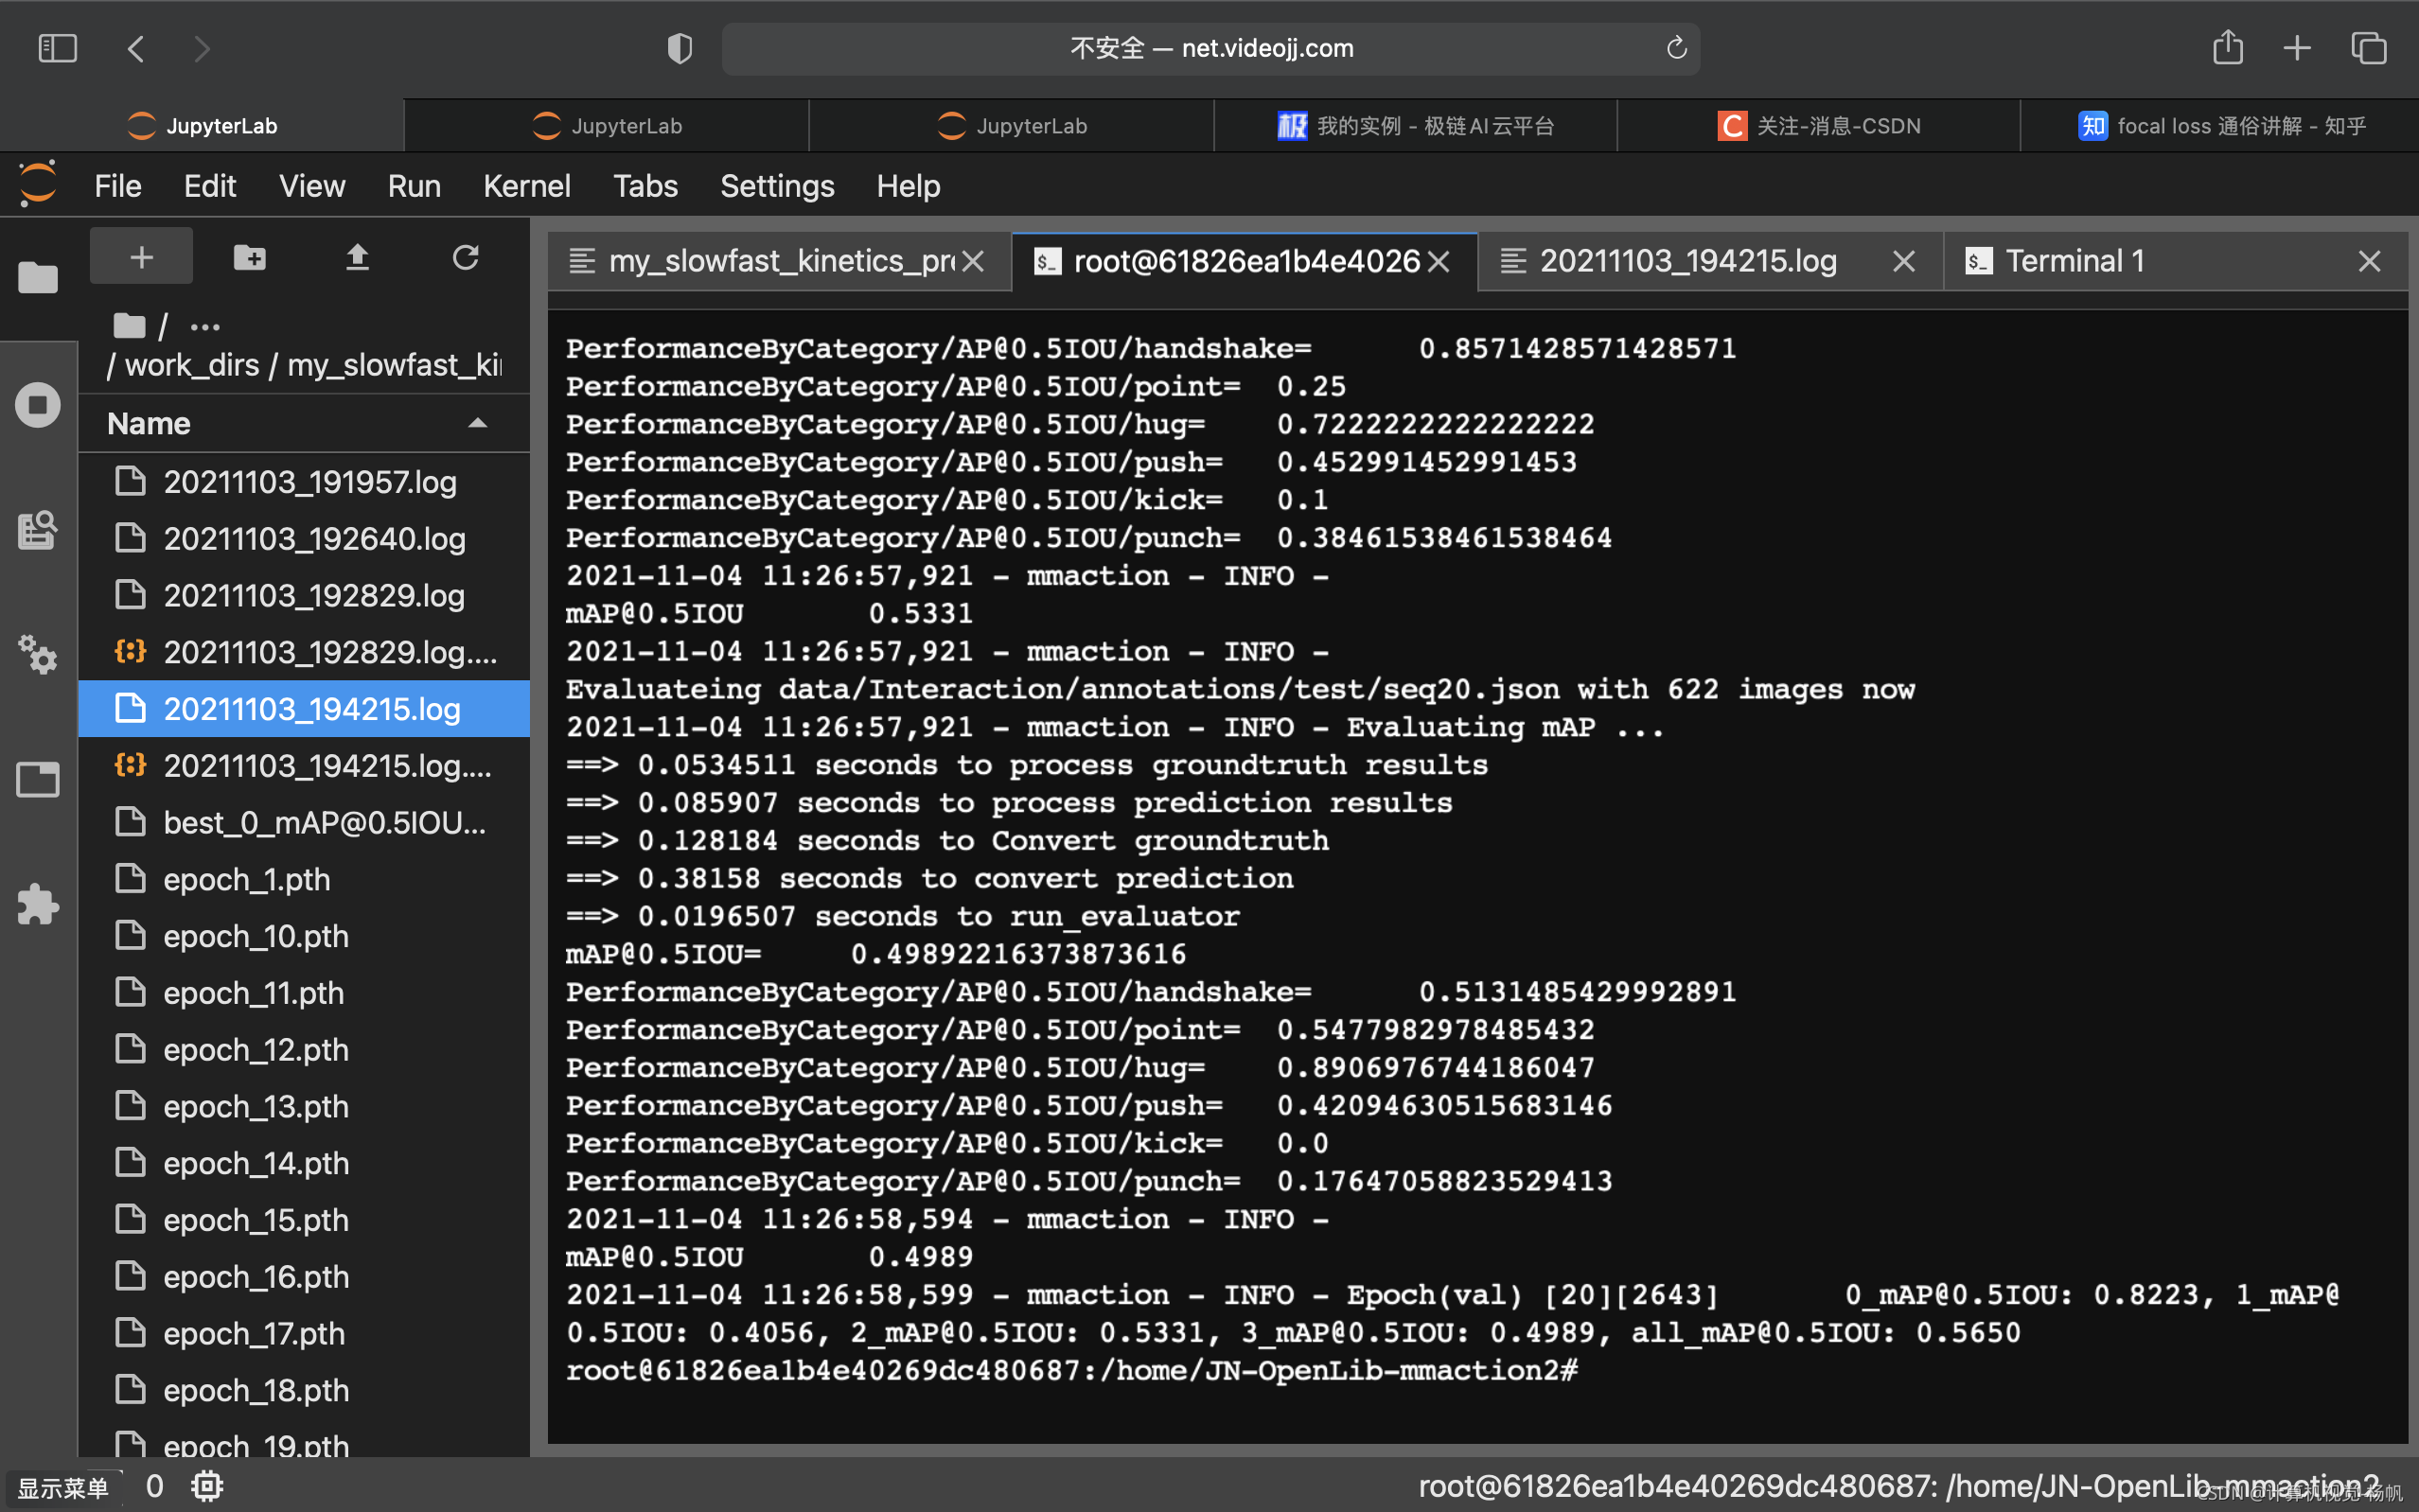Close the my_slowfast_kinetics tab
The width and height of the screenshot is (2419, 1512).
coord(973,262)
